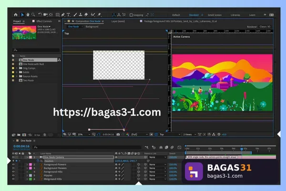Choose View Axis mode icon

click(124, 15)
